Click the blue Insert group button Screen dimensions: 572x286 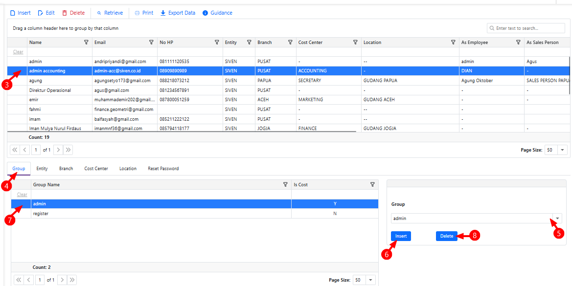[401, 236]
